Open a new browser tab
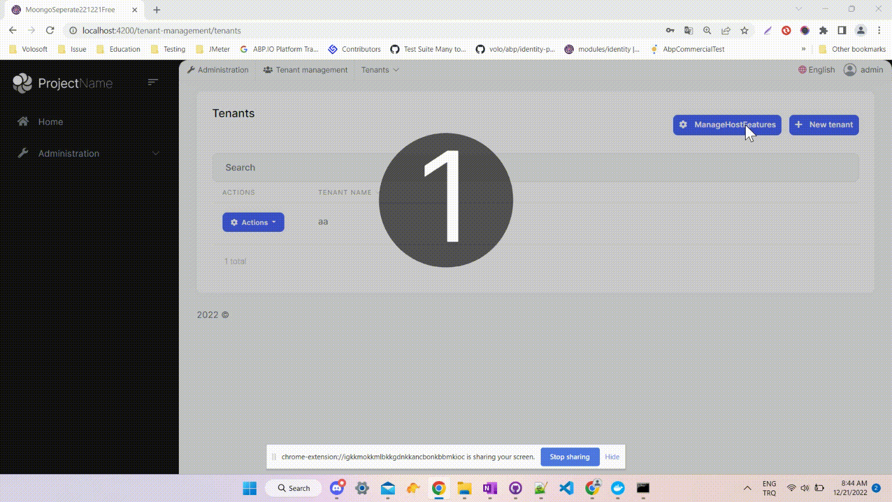 click(x=157, y=10)
